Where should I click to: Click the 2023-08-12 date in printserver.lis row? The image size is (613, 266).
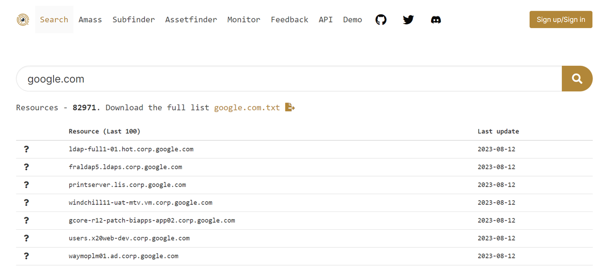pyautogui.click(x=497, y=185)
